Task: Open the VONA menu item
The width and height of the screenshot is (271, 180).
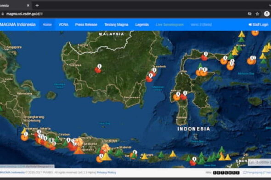Action: [63, 24]
